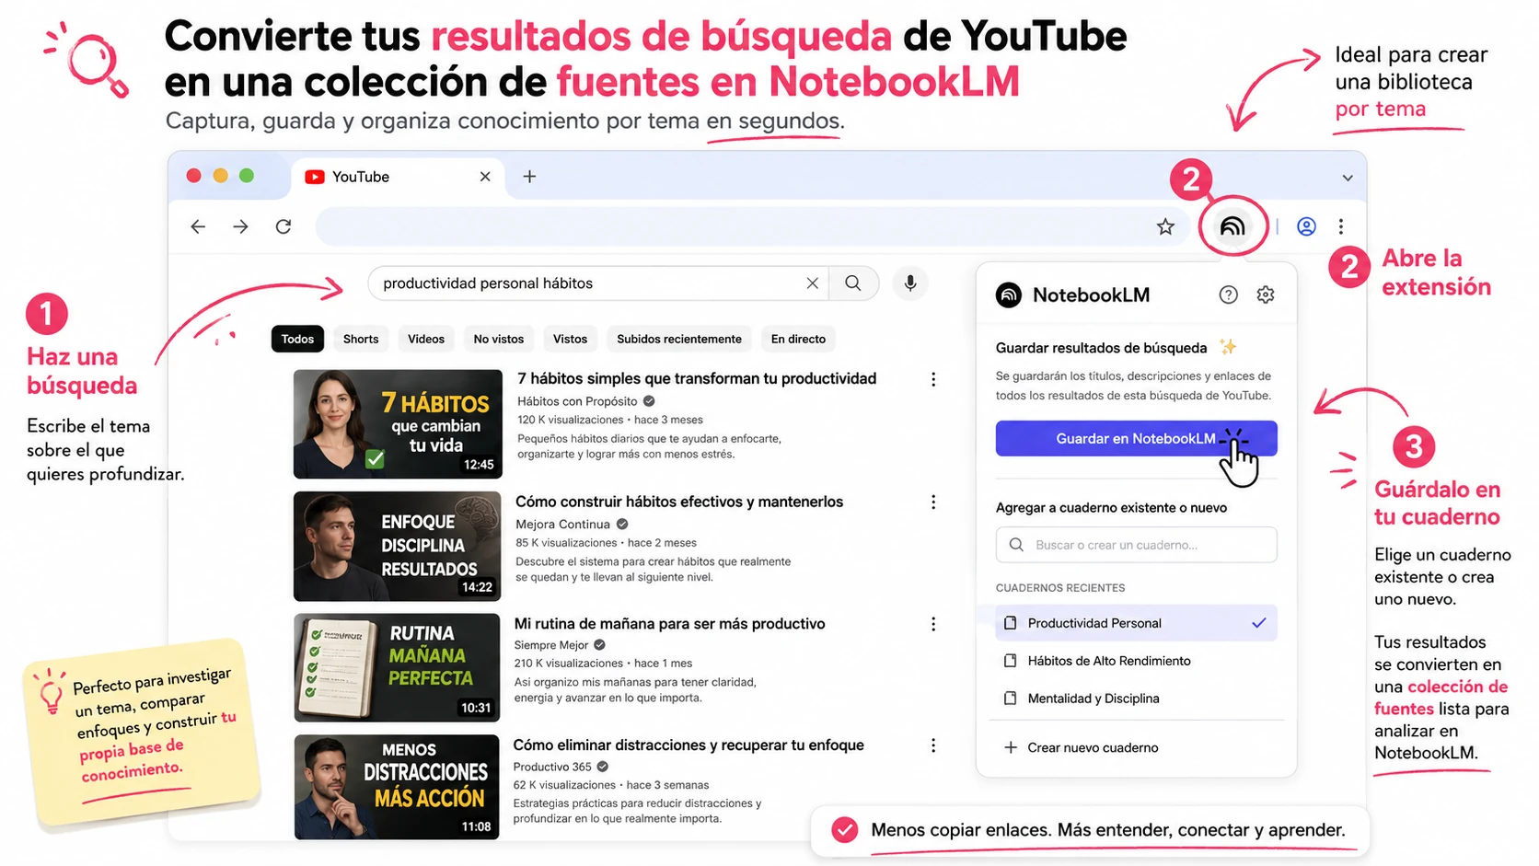This screenshot has width=1539, height=866.
Task: Click the checkmark on Productividad Personal row
Action: coord(1258,623)
